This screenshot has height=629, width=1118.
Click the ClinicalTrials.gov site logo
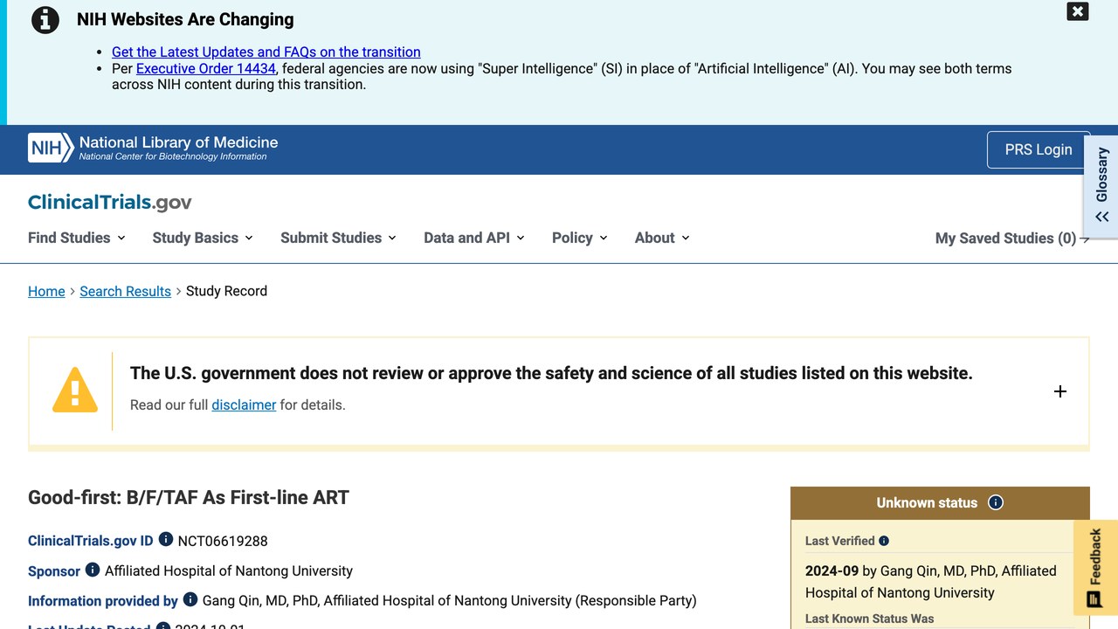(110, 203)
